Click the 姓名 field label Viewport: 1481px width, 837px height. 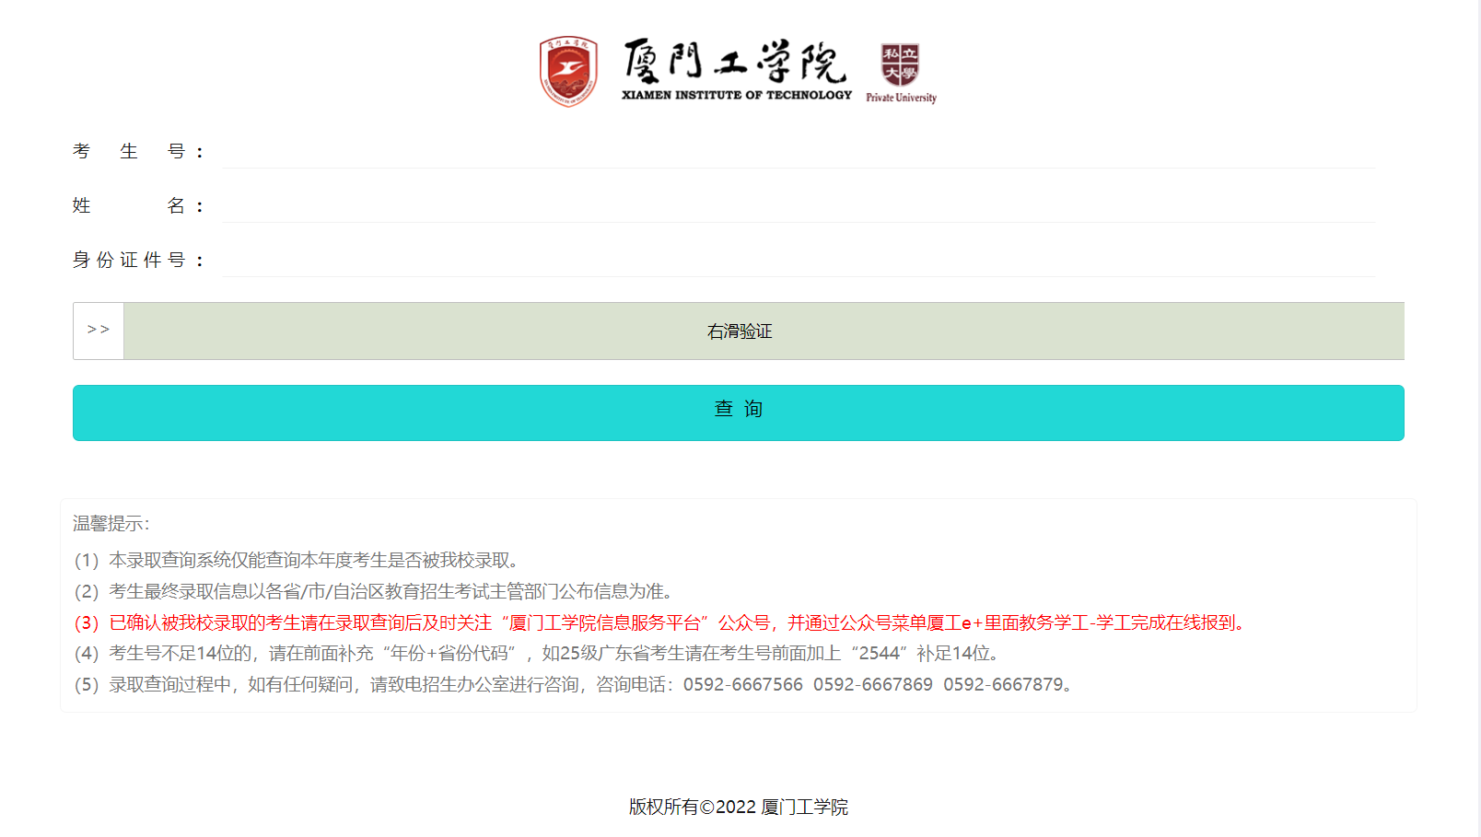click(137, 205)
